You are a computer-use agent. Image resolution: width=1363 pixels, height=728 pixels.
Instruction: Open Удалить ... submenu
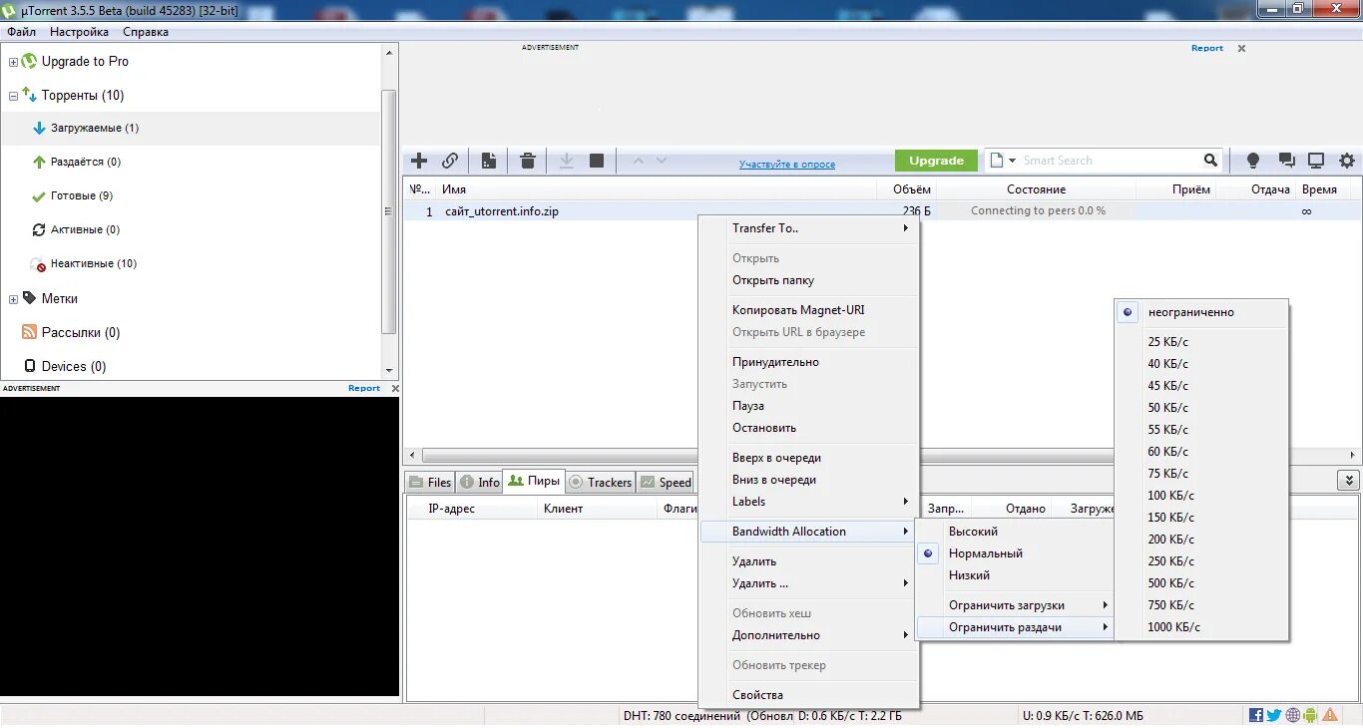pyautogui.click(x=808, y=583)
